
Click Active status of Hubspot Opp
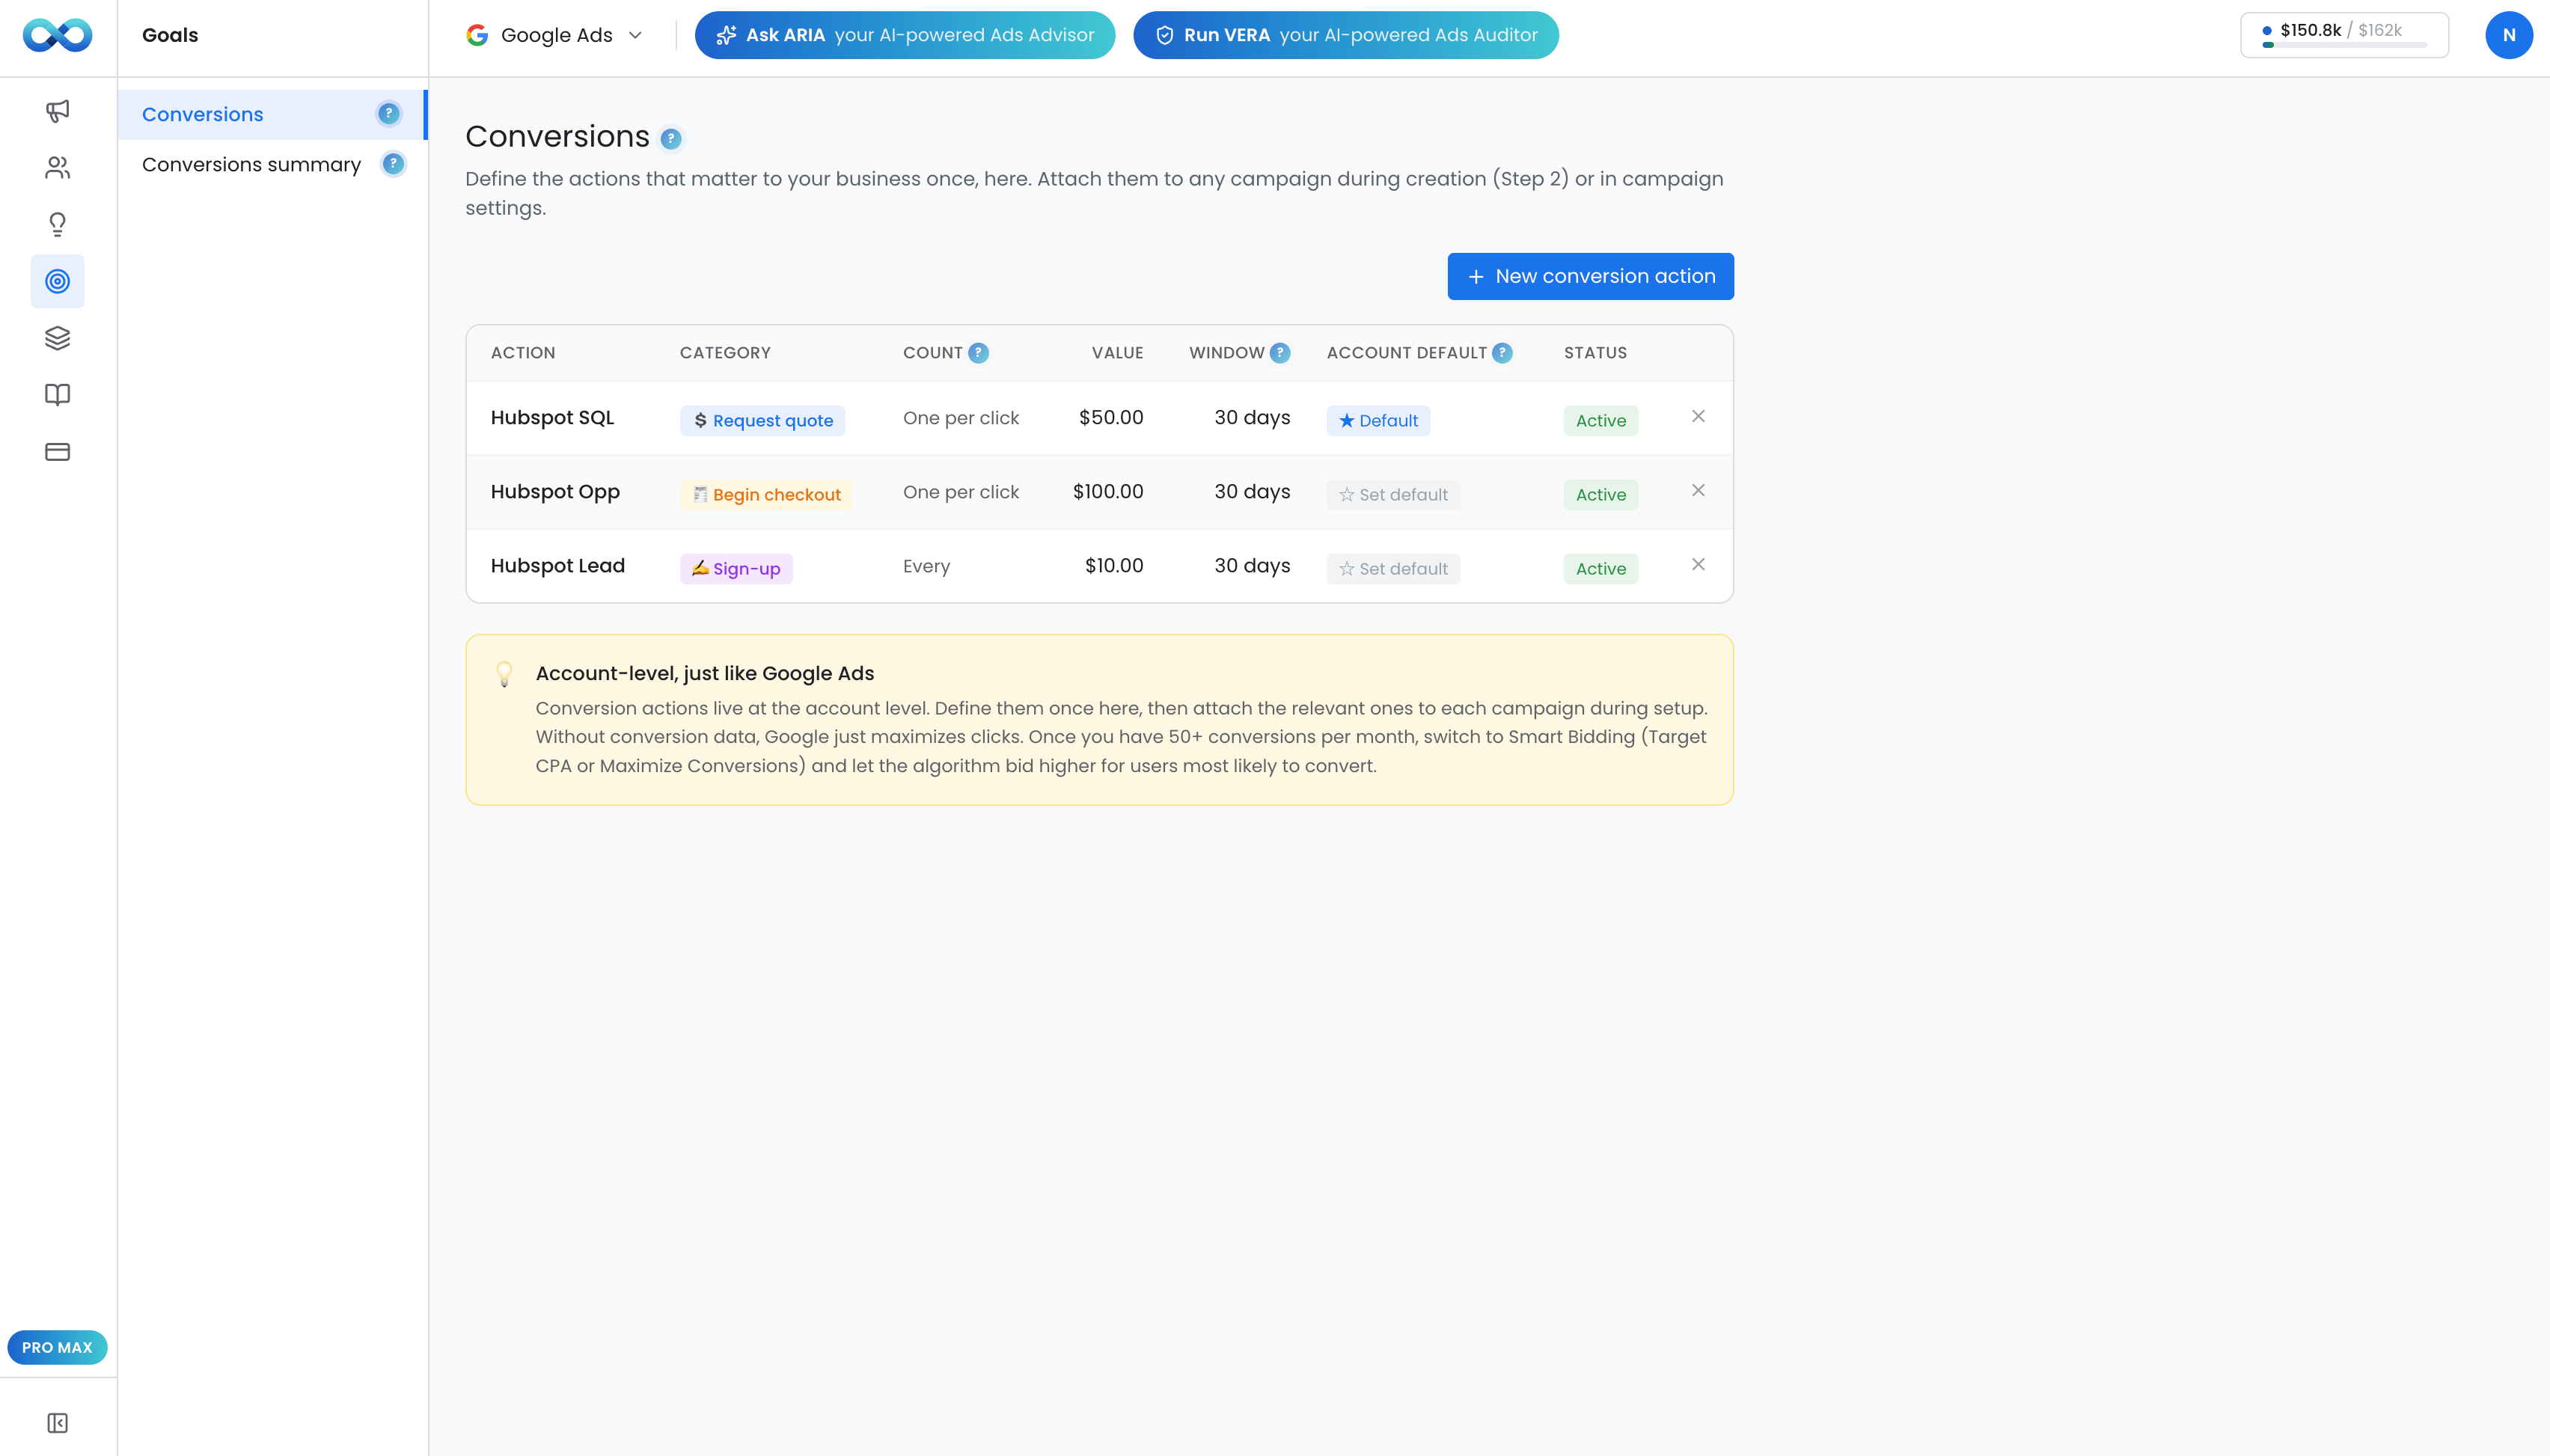click(1601, 495)
